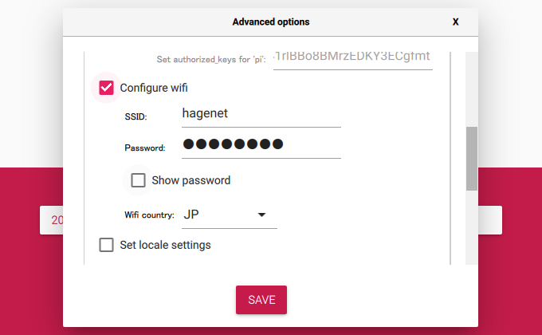Focus the wifi Password field
This screenshot has width=542, height=335.
click(x=261, y=145)
